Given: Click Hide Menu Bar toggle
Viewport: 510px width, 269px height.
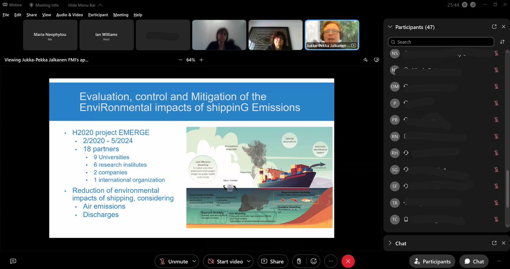Looking at the screenshot, I should (85, 5).
